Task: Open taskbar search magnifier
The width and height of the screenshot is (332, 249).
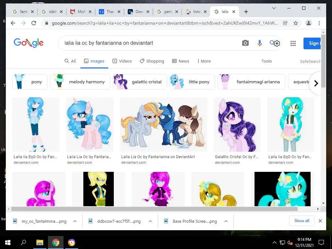Action: pos(23,243)
